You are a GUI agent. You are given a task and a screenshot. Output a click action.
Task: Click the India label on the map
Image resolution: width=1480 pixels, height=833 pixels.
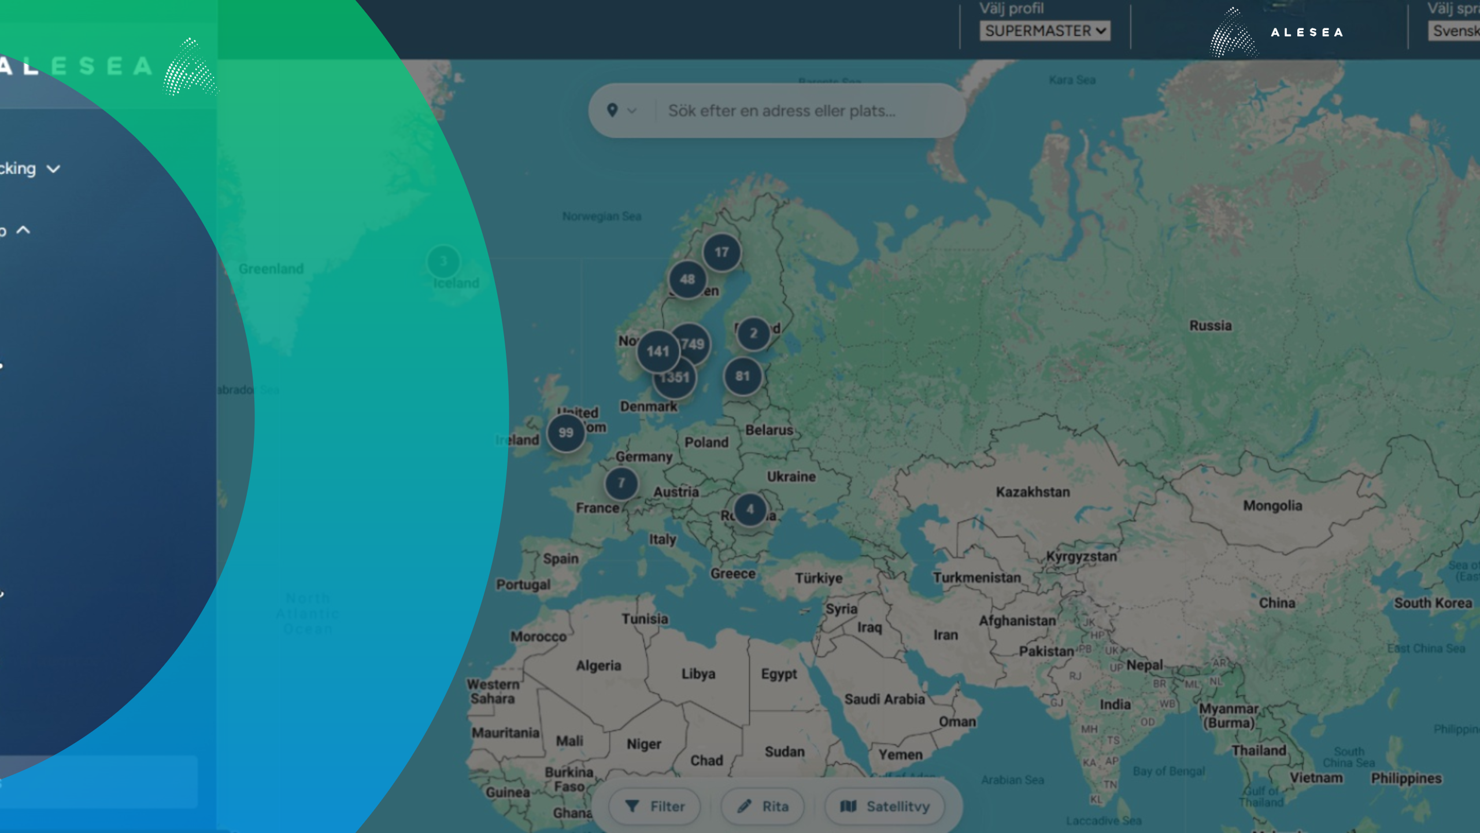pos(1115,705)
